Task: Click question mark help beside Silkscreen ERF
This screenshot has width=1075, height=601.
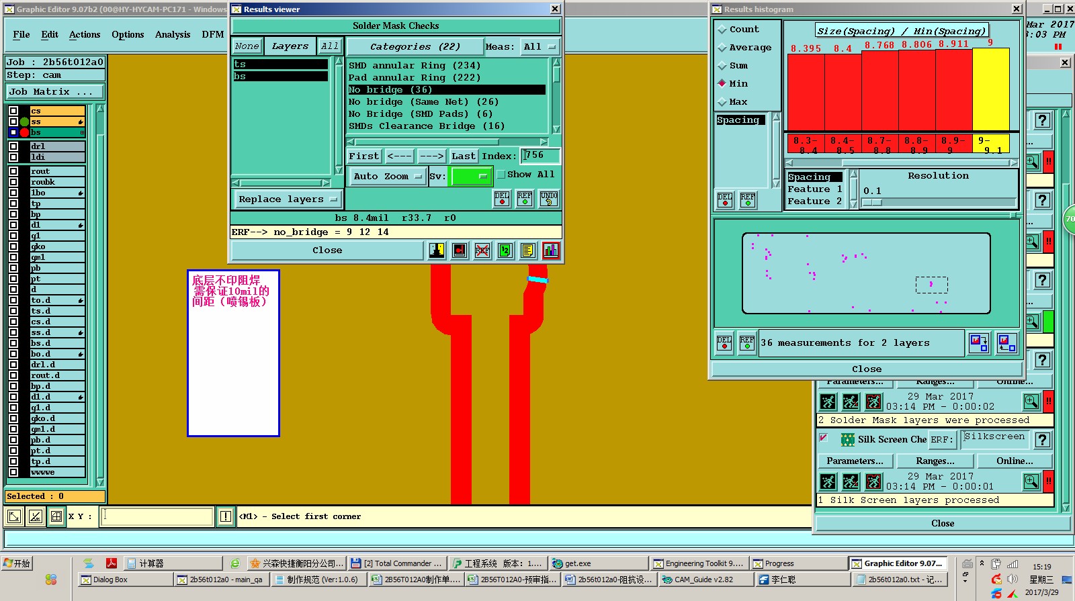Action: point(1042,440)
